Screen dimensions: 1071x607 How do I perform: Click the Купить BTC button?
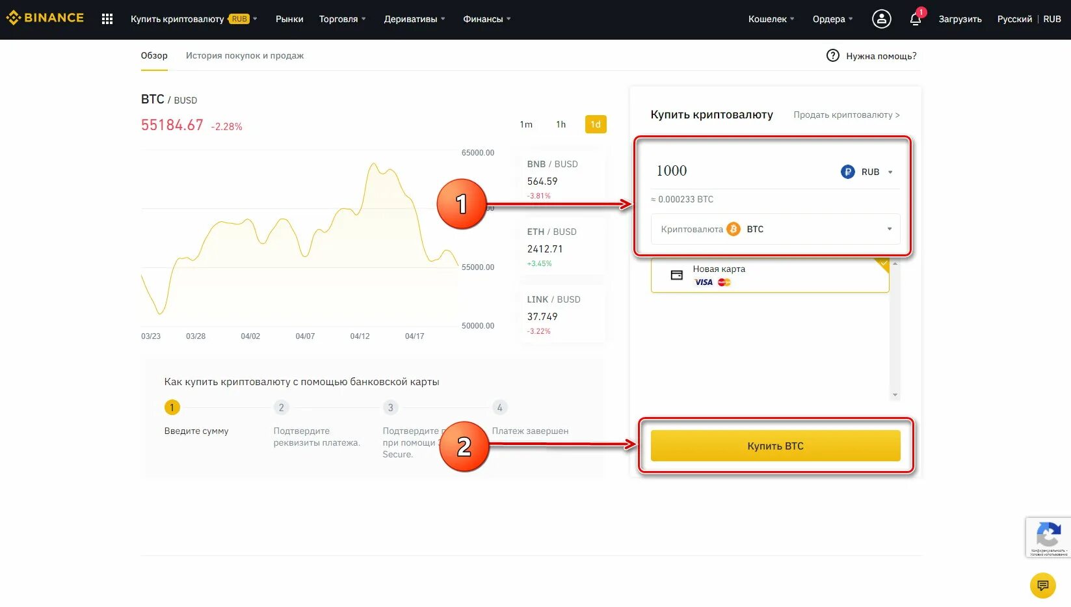click(775, 446)
